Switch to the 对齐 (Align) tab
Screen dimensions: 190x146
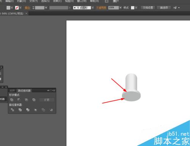[x=13, y=90]
